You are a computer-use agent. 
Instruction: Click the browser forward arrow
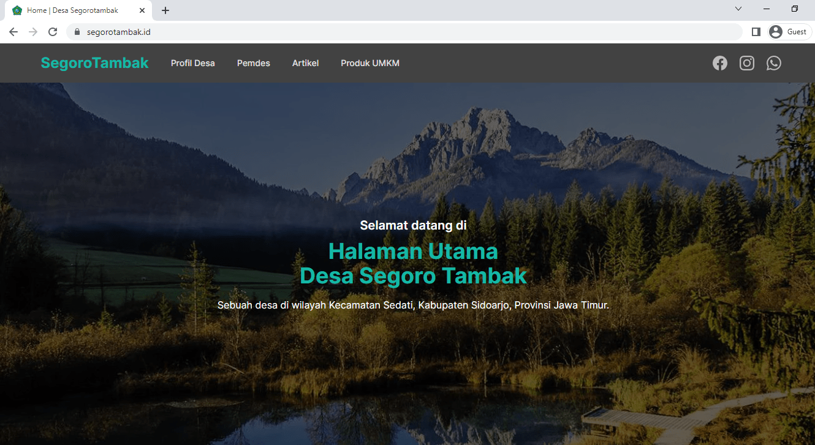[x=33, y=32]
